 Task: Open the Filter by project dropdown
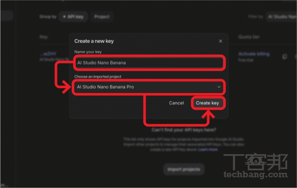point(281,17)
